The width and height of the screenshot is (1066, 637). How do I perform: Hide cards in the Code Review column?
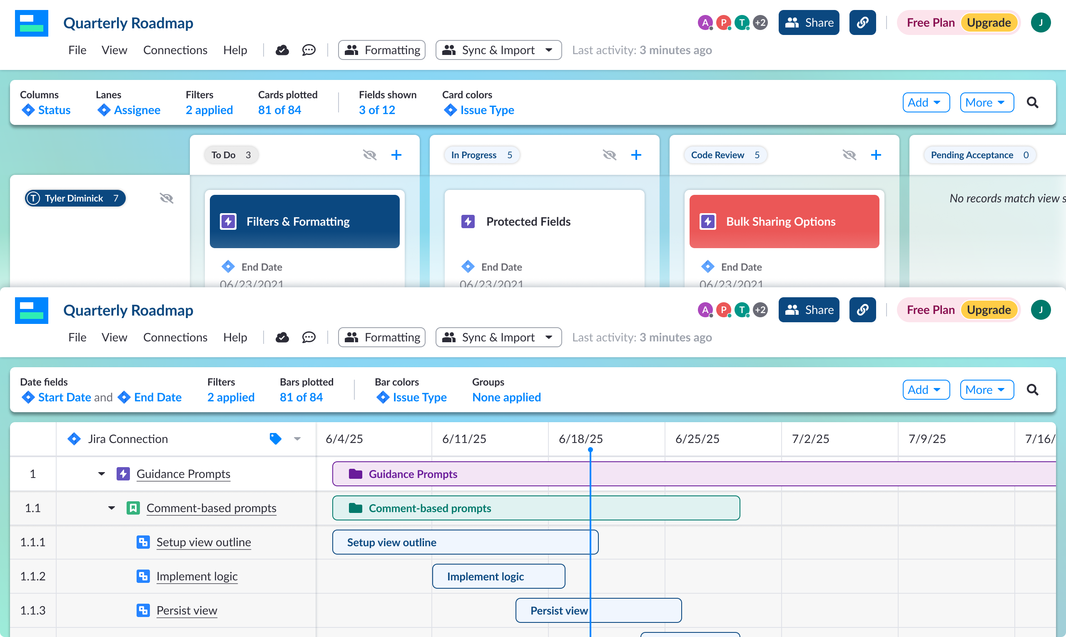(849, 154)
